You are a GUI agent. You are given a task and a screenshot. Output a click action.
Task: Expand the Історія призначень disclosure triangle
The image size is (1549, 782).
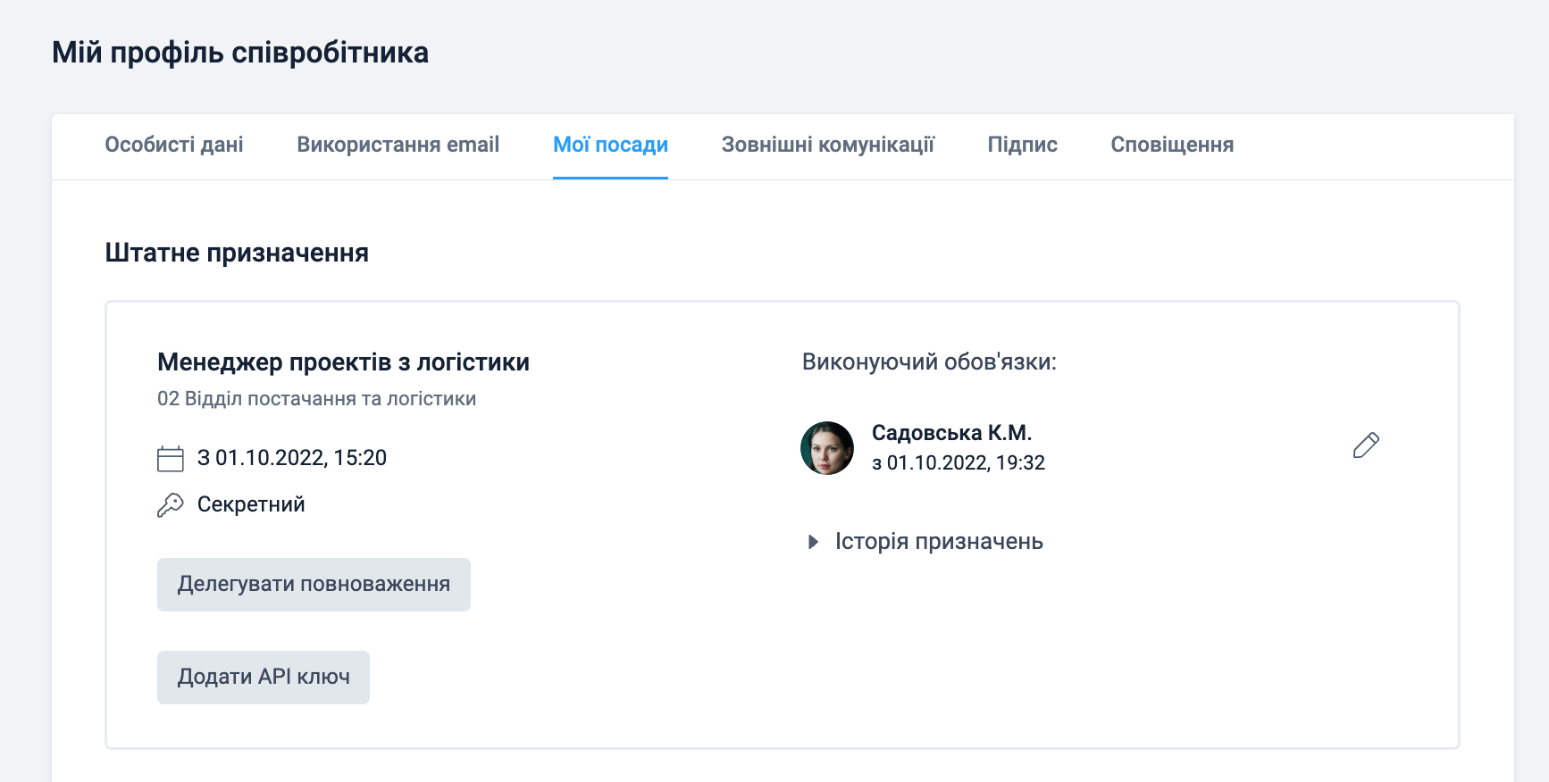813,542
